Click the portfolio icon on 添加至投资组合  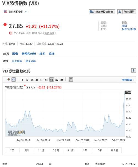click(92, 12)
